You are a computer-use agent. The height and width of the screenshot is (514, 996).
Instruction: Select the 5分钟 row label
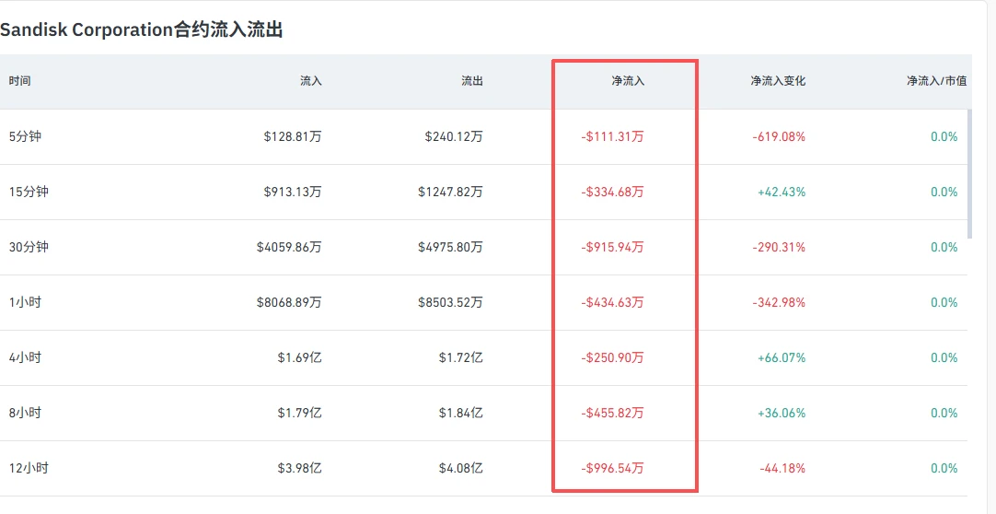pos(25,136)
